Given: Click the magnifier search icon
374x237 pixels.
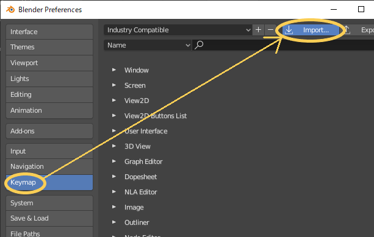Looking at the screenshot, I should [199, 44].
